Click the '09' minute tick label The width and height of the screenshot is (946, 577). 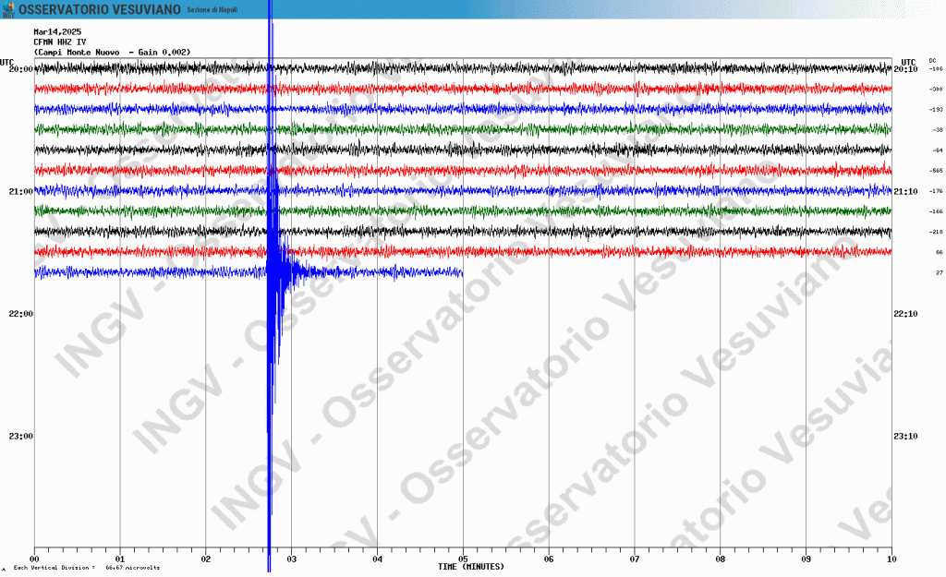[x=806, y=559]
